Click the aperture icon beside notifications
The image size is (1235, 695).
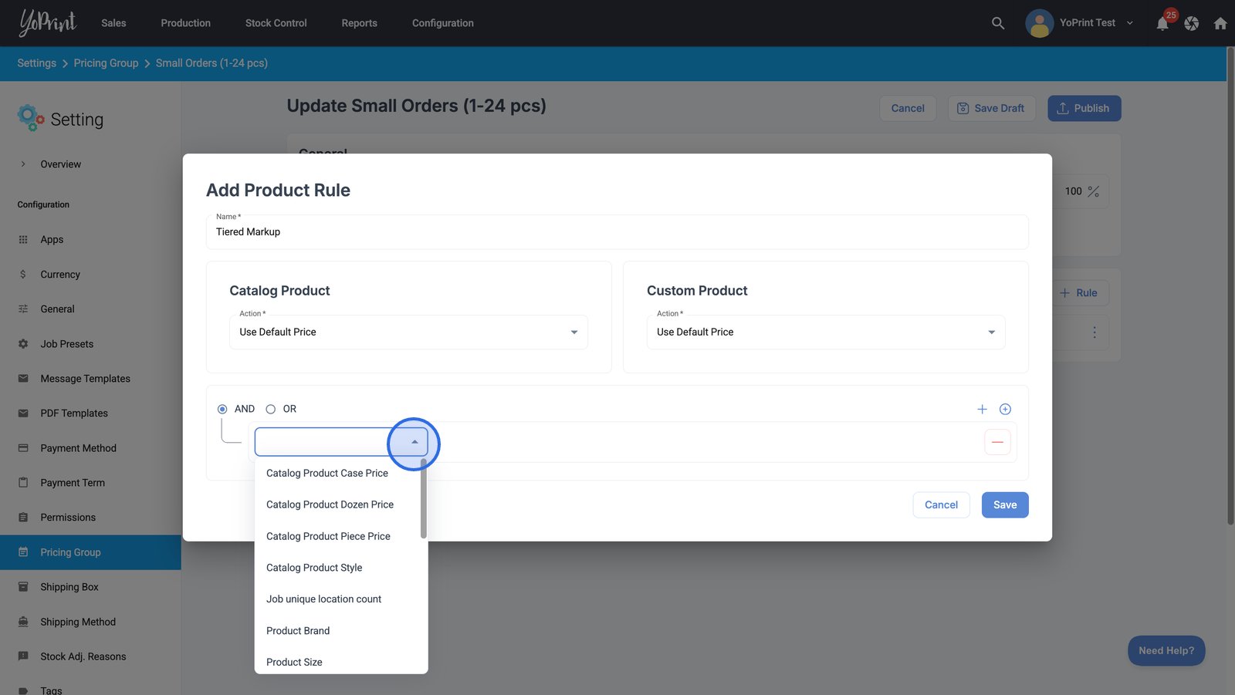[x=1191, y=24]
